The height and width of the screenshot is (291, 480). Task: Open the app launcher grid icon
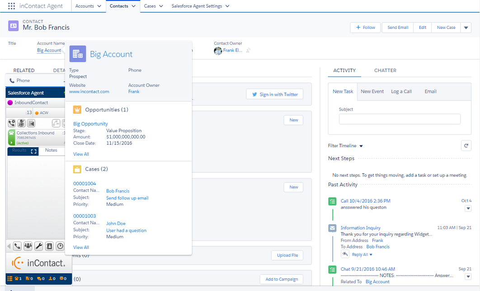(x=11, y=6)
